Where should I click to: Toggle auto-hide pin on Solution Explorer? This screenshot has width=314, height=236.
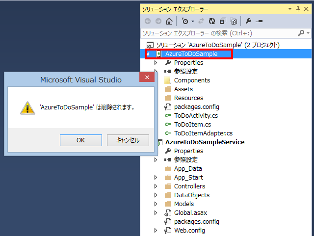click(298, 9)
